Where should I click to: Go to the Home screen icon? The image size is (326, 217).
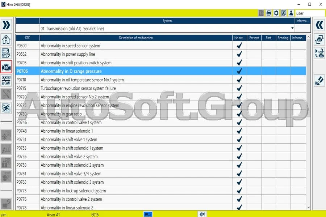tap(6, 39)
